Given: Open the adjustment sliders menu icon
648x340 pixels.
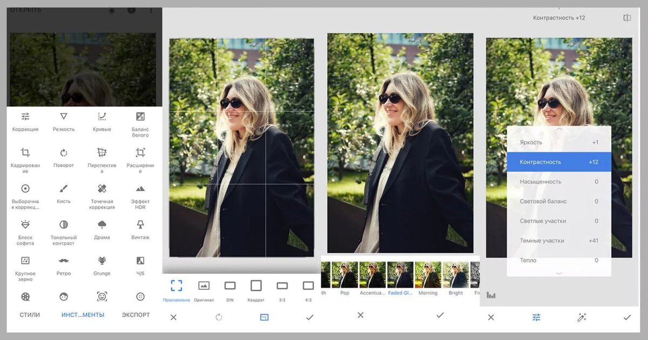Looking at the screenshot, I should point(536,317).
